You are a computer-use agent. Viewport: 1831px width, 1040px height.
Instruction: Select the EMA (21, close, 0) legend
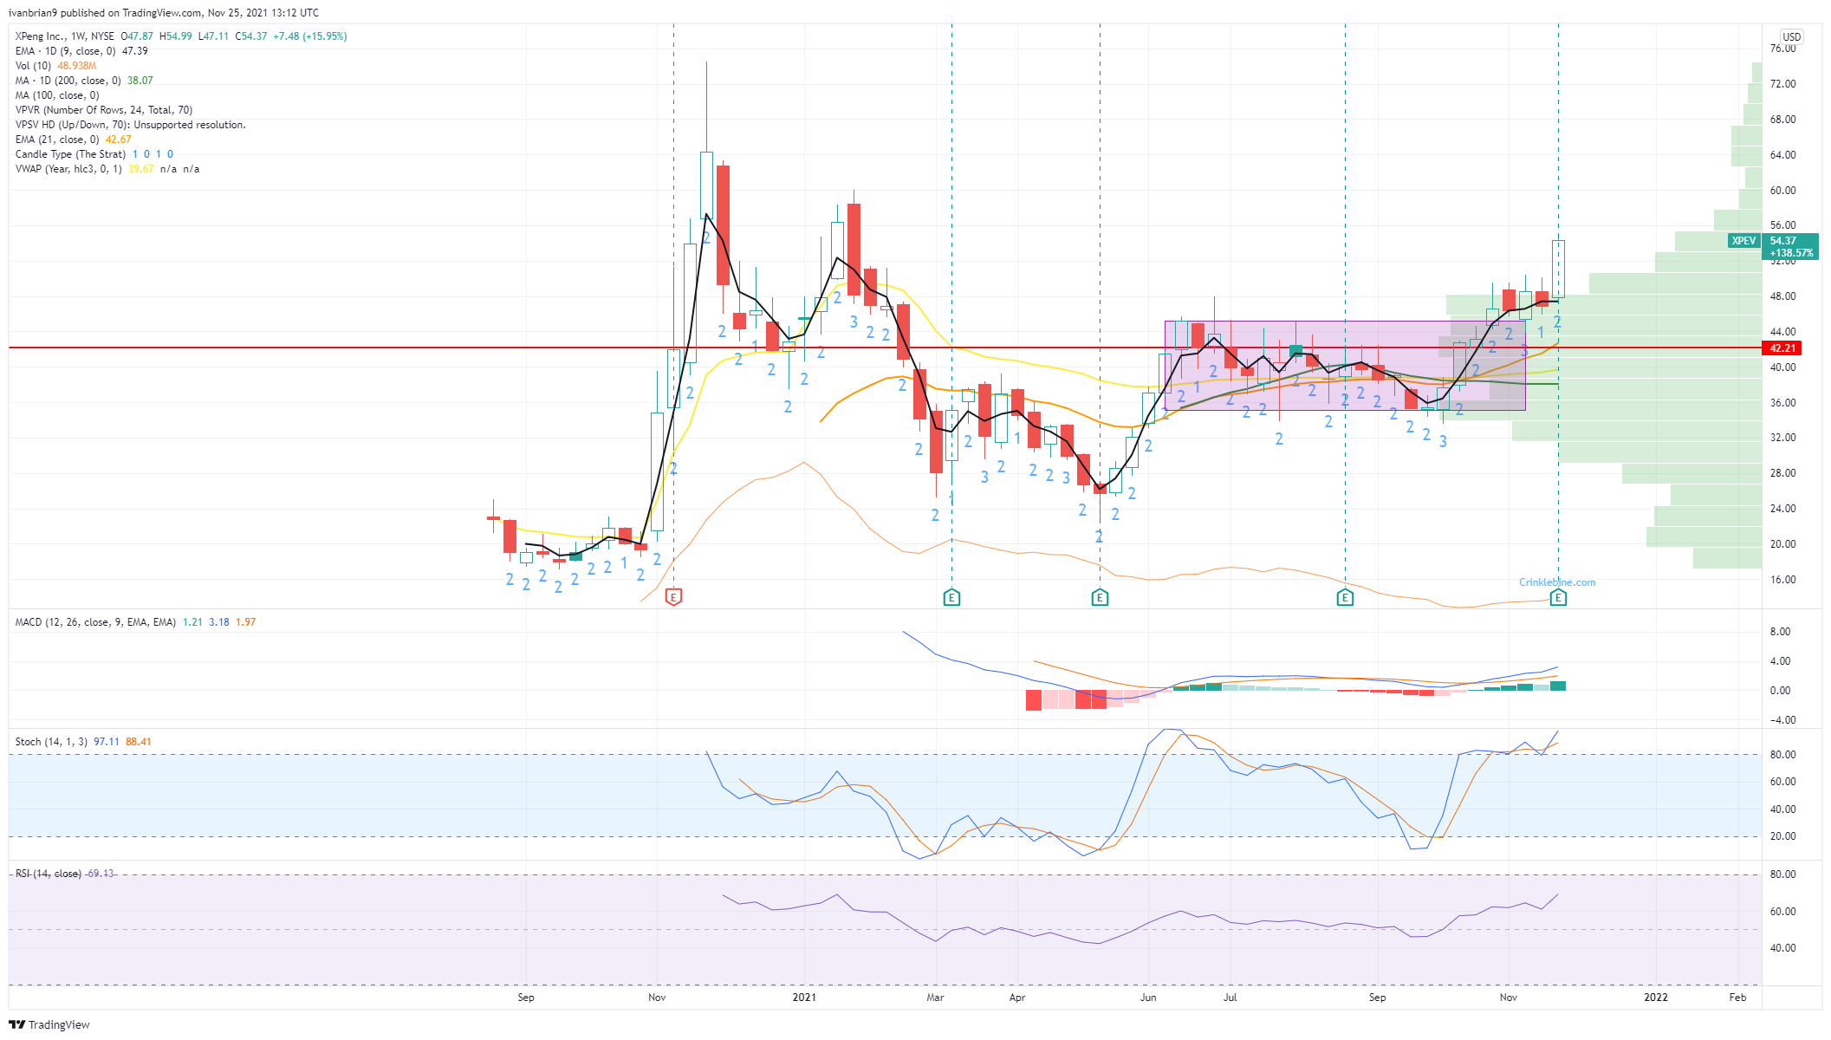tap(57, 140)
